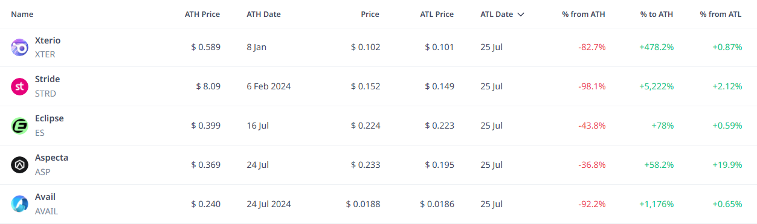
Task: Open the Stride coin name link
Action: pos(47,79)
